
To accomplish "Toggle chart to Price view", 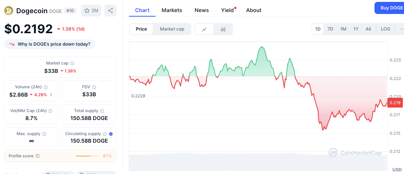I will [x=141, y=29].
